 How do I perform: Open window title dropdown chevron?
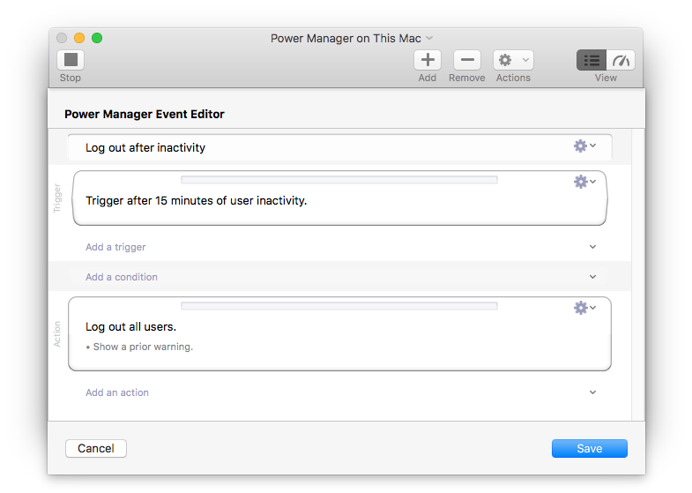pyautogui.click(x=429, y=39)
